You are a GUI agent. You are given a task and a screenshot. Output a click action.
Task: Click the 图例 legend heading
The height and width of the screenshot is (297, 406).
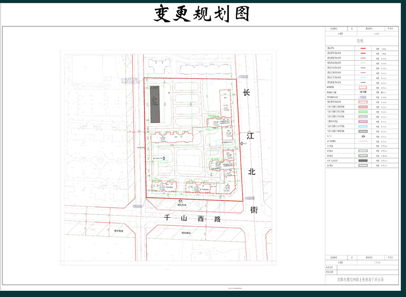click(360, 41)
